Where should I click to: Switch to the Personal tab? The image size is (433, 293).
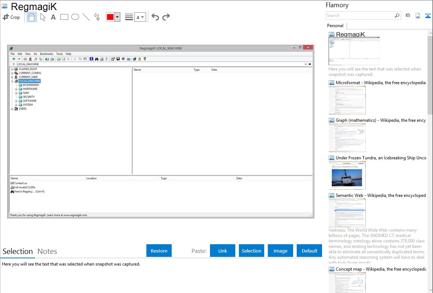[335, 26]
